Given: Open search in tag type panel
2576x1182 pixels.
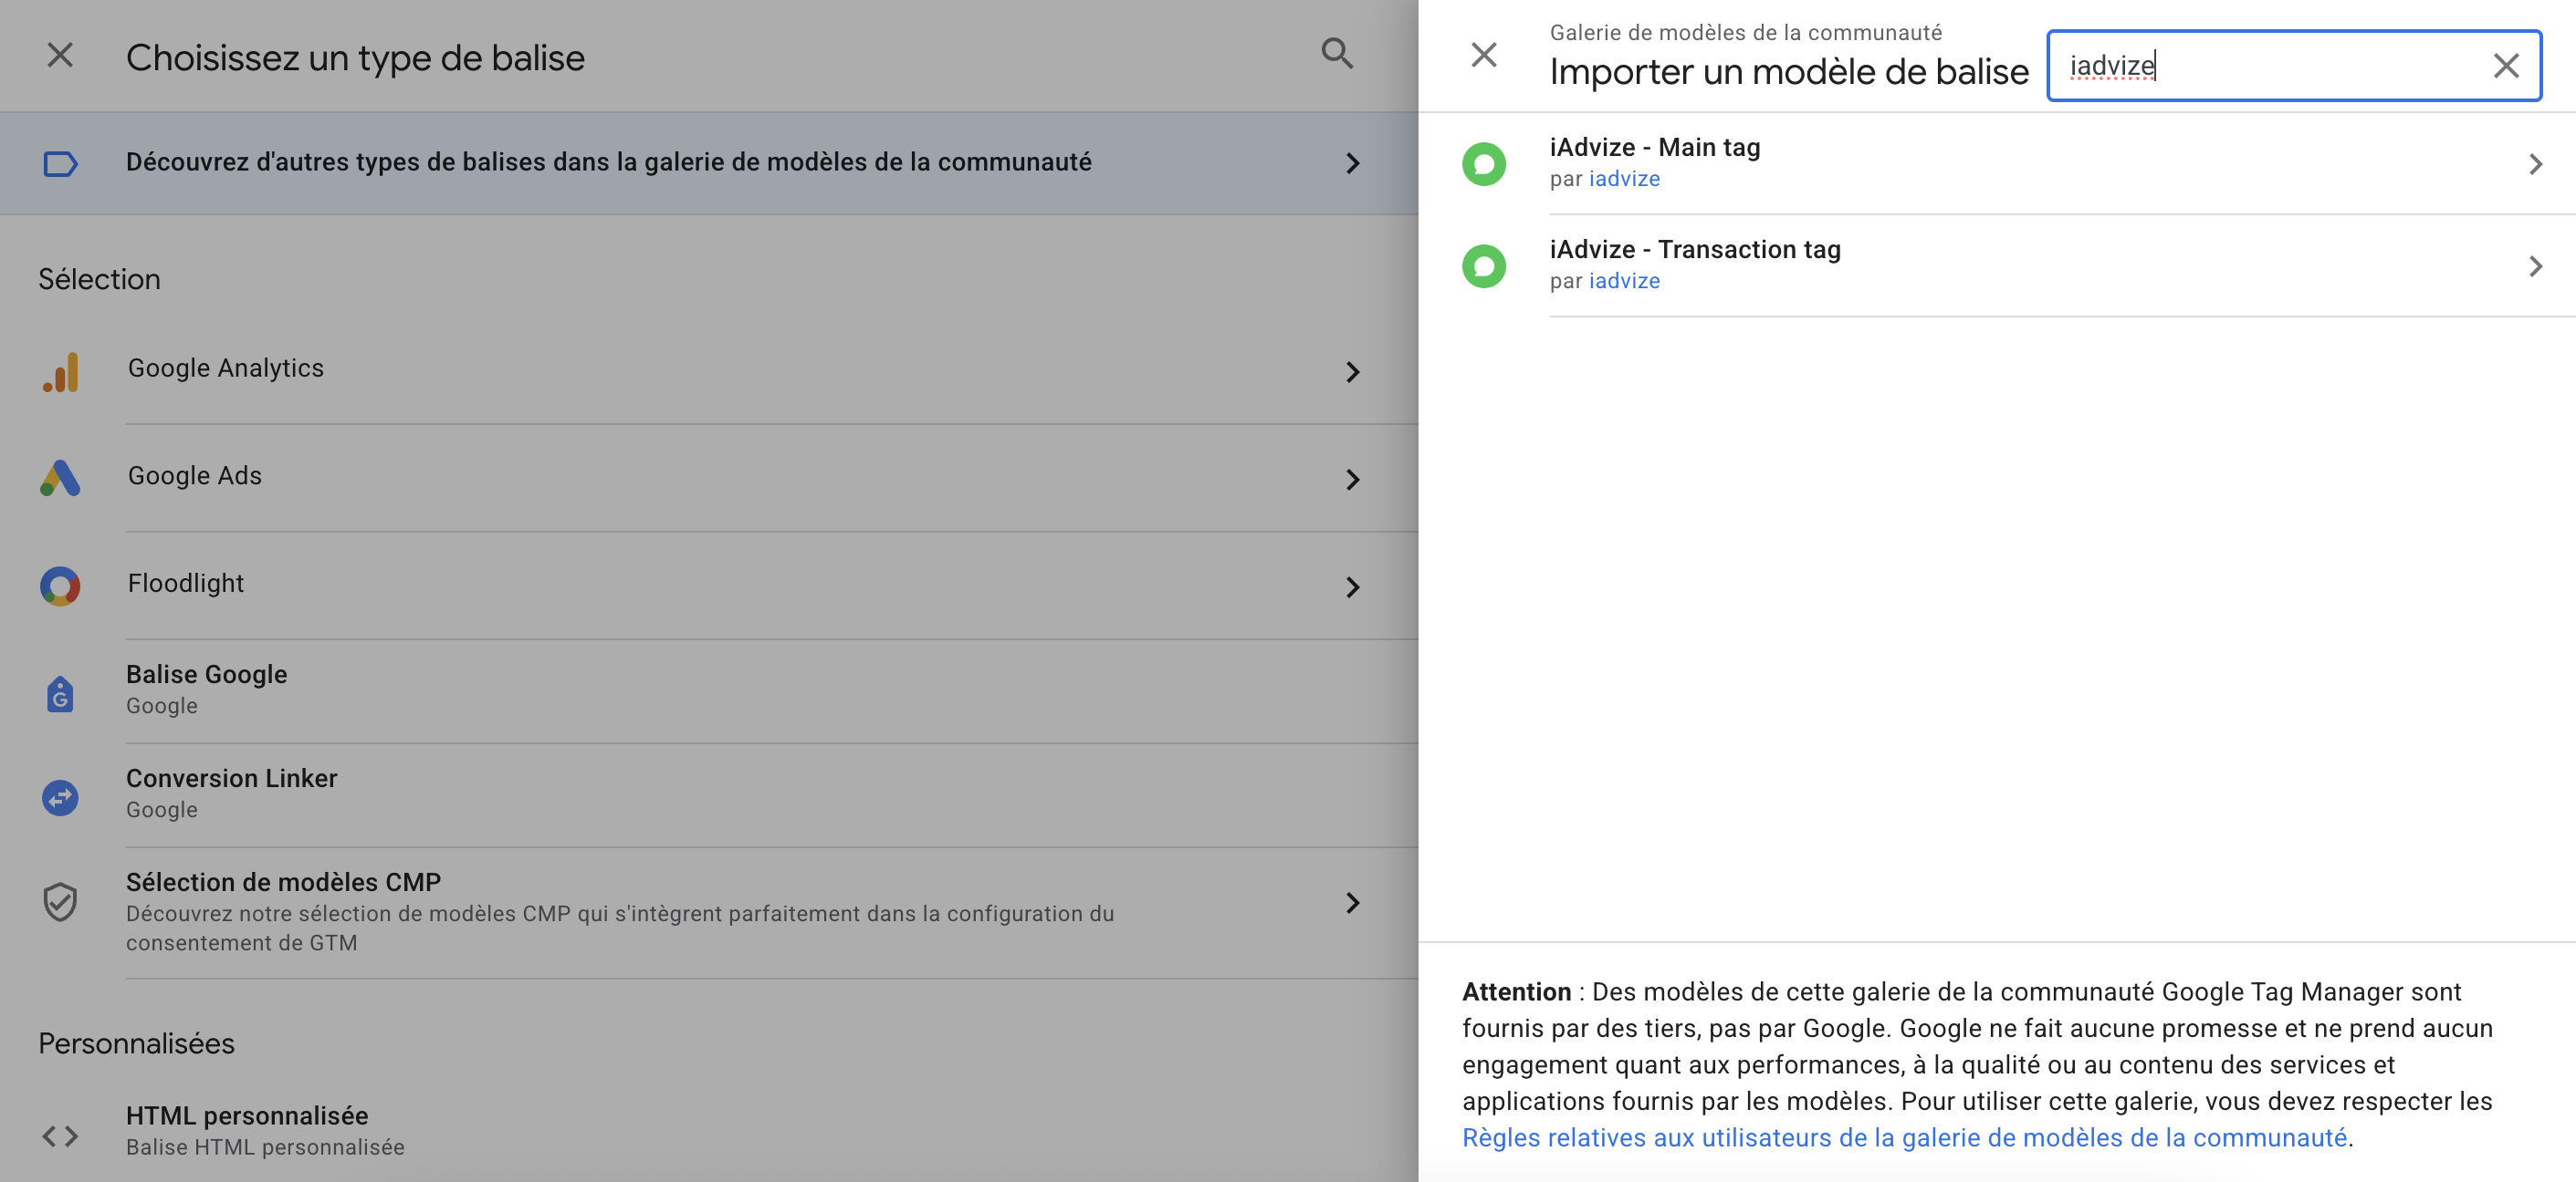Looking at the screenshot, I should click(x=1337, y=54).
